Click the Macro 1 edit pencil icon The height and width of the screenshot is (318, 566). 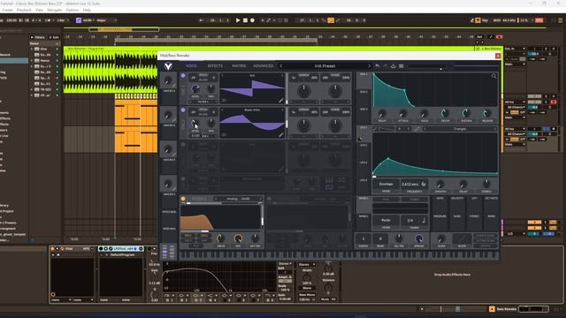click(174, 86)
